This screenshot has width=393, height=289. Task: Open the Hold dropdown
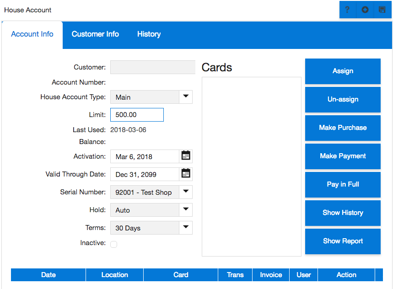(186, 209)
